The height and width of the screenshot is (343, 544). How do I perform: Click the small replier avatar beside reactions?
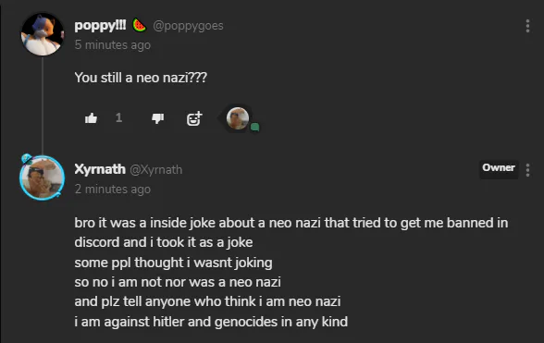point(238,118)
